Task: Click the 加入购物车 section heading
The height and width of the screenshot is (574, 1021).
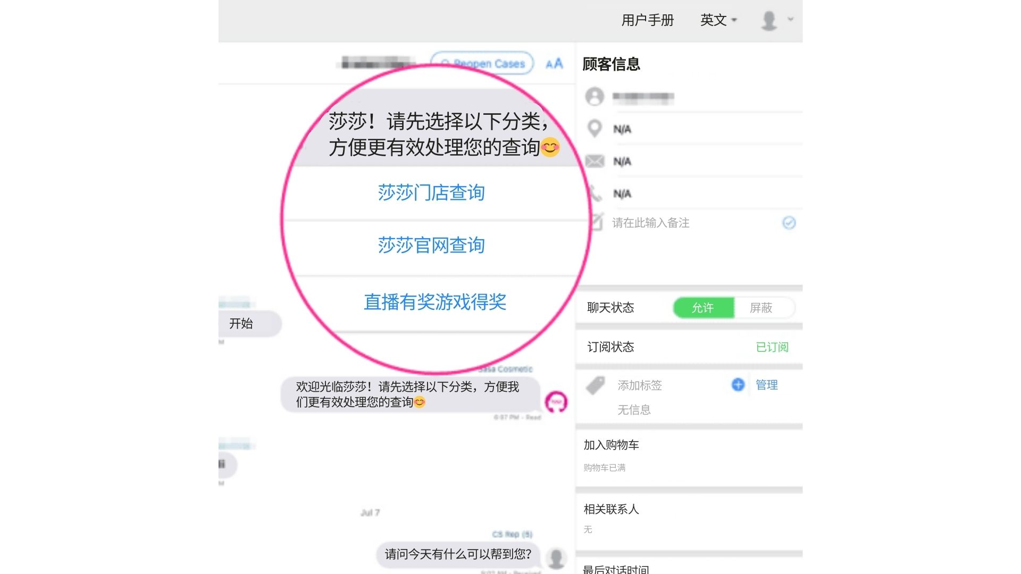Action: (x=611, y=445)
